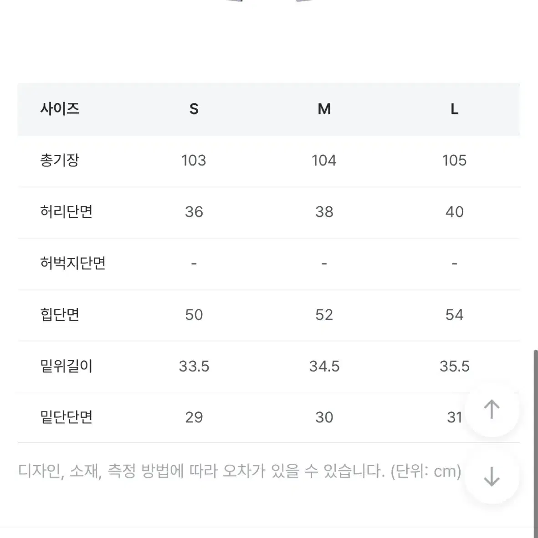Click the 38 waist value for M
Viewport: 538px width, 538px height.
tap(324, 212)
